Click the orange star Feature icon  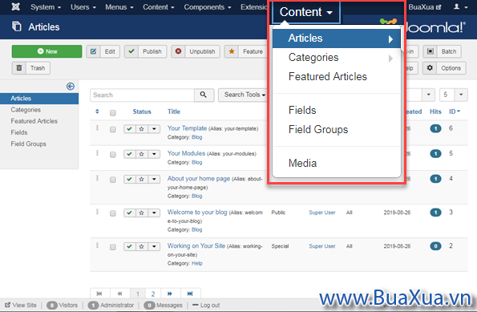(x=232, y=51)
